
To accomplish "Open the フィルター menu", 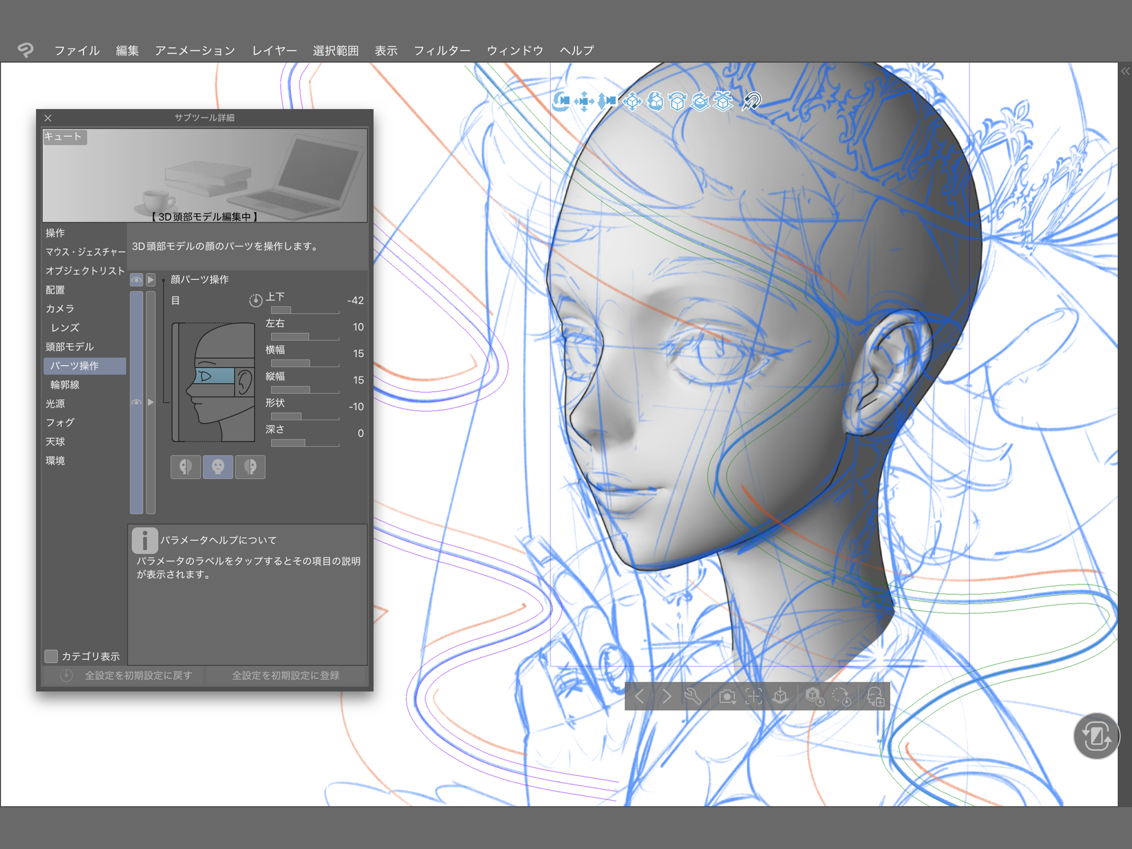I will 442,51.
